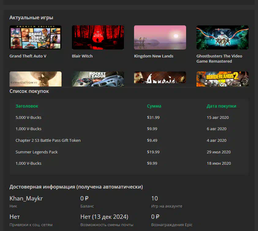The width and height of the screenshot is (258, 231).
Task: Click the Вознаграждения Epic label
Action: (172, 225)
